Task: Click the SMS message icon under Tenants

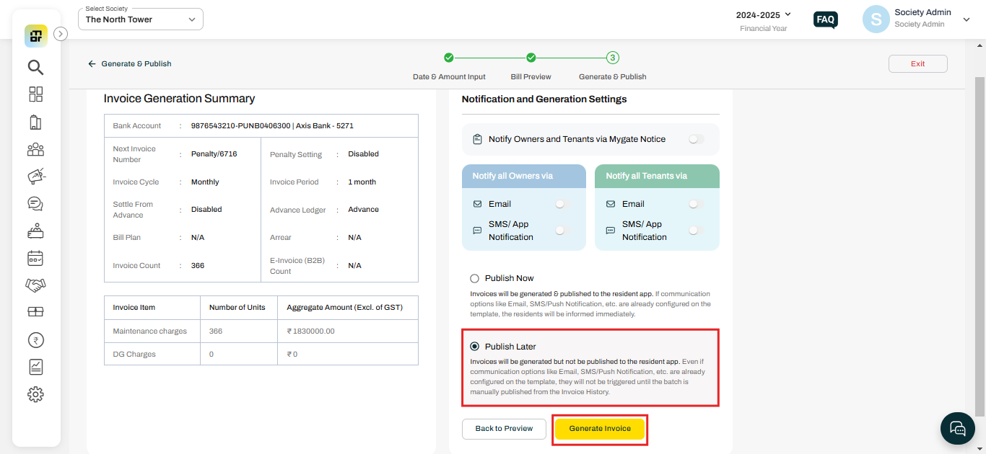Action: click(611, 231)
